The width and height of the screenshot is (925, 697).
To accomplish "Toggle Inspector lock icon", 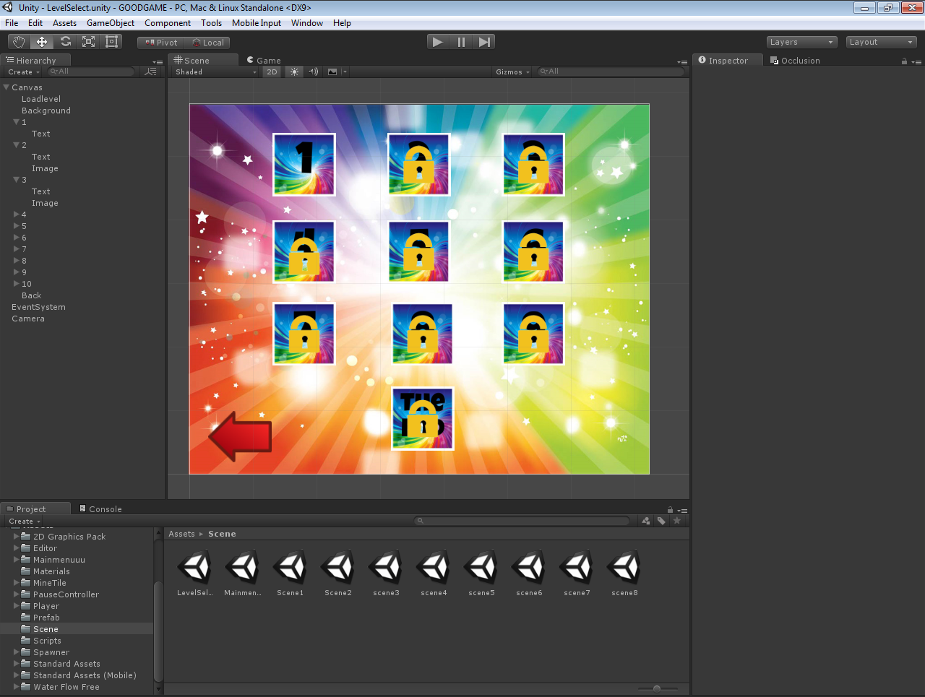I will click(x=904, y=61).
